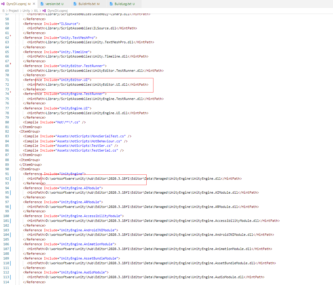Image resolution: width=333 pixels, height=285 pixels.
Task: Click "Unity.Timeline" include value on line 65
Action: pyautogui.click(x=74, y=52)
